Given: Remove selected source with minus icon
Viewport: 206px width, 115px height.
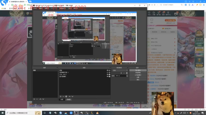Looking at the screenshot, I should tap(63, 97).
